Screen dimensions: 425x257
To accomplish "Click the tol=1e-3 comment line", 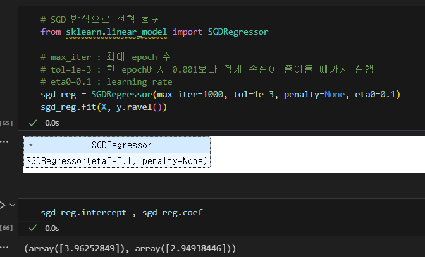I will [x=207, y=69].
